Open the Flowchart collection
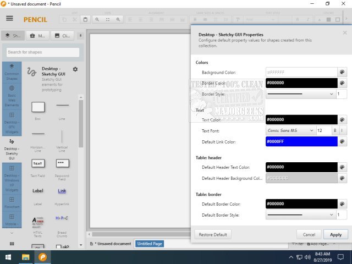352x264 pixels. (12, 202)
